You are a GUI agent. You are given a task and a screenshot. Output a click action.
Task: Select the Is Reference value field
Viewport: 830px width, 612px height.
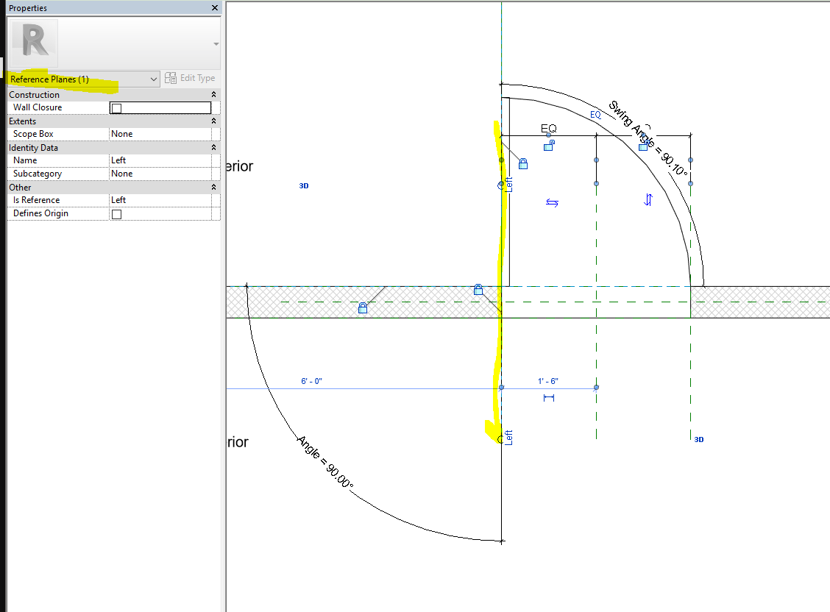click(x=160, y=200)
